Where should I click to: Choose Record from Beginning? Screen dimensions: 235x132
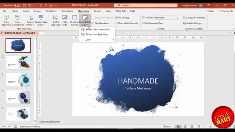(97, 34)
